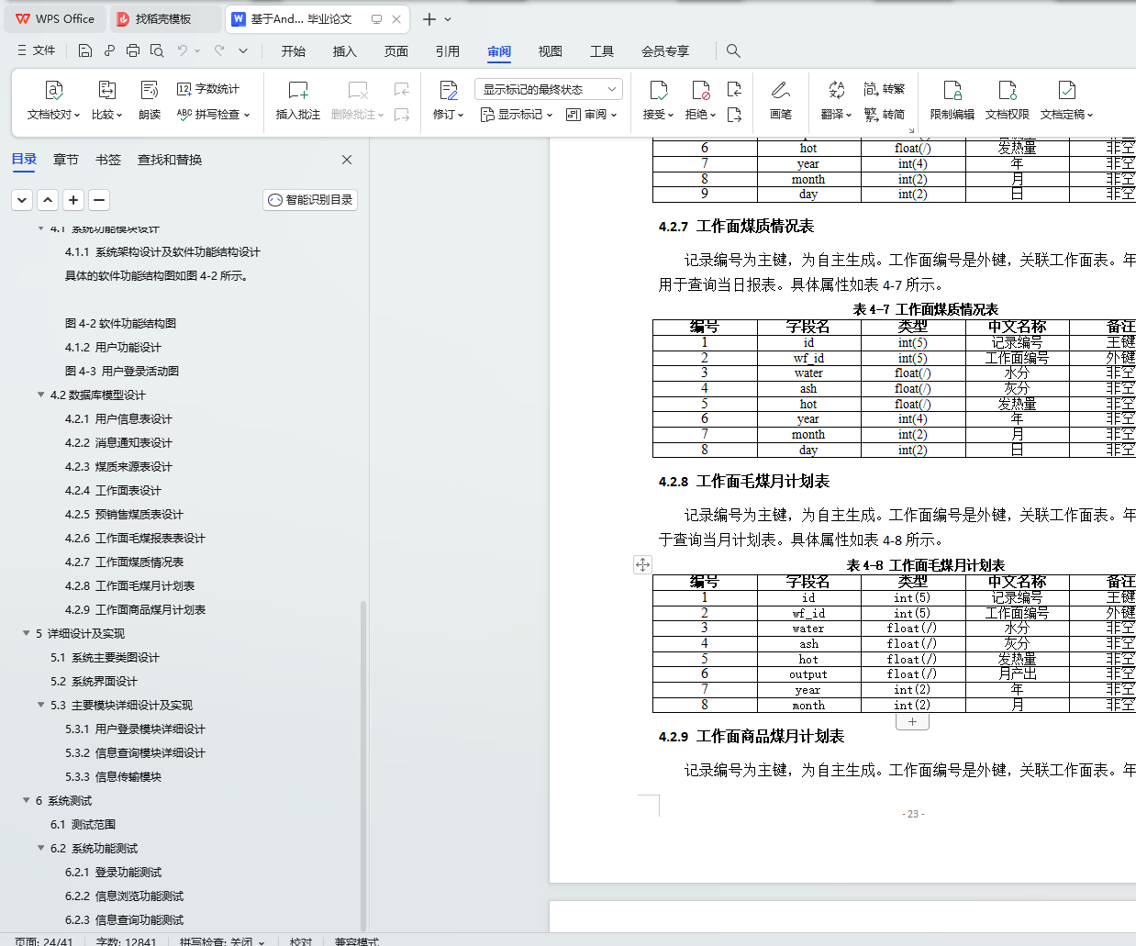Open 查找和替换 in navigation pane

click(x=170, y=160)
